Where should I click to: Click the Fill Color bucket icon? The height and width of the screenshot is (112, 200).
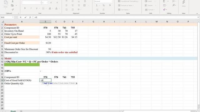point(50,8)
